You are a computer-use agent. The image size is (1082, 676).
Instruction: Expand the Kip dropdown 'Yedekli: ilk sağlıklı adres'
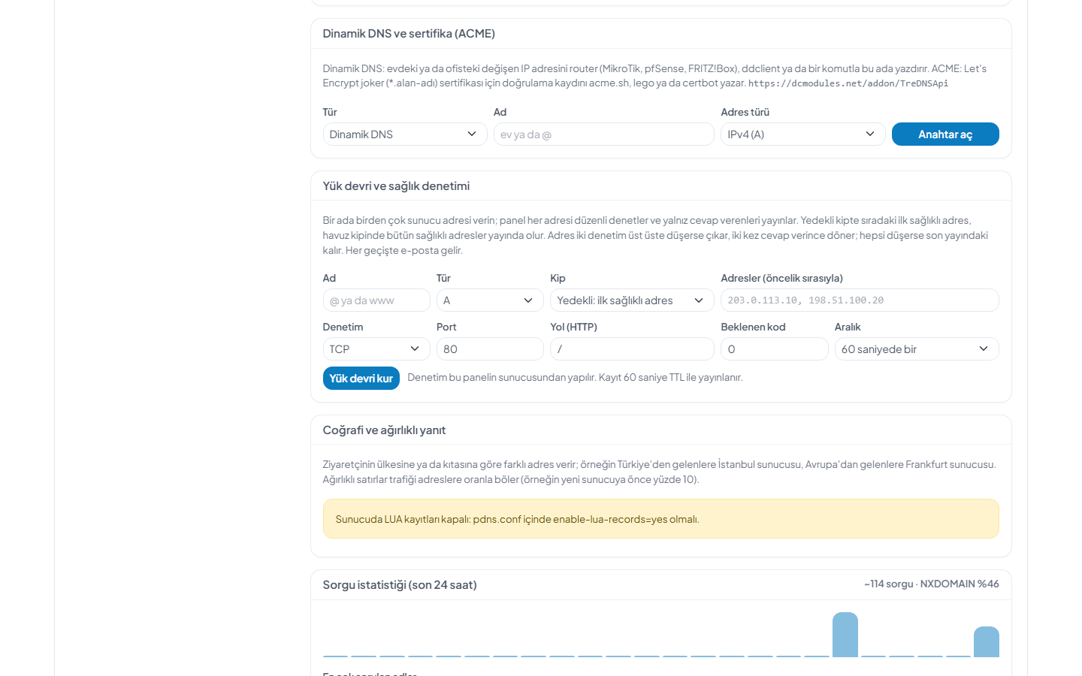coord(632,300)
